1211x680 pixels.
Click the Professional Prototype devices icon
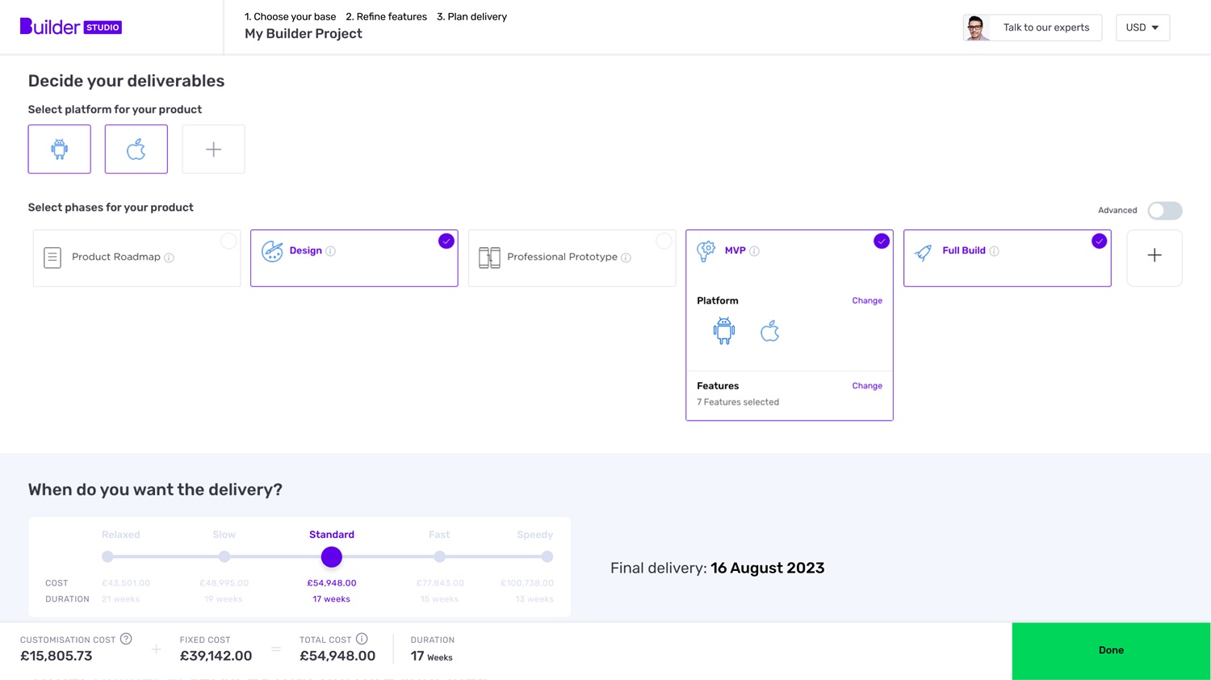tap(489, 258)
